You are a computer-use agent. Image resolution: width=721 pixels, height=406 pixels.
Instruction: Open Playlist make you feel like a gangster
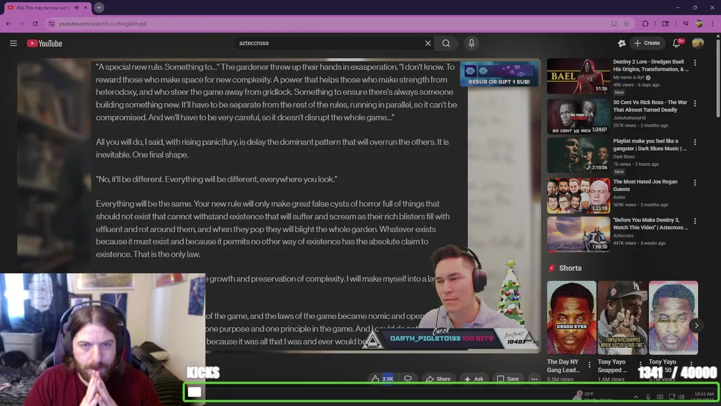[650, 145]
